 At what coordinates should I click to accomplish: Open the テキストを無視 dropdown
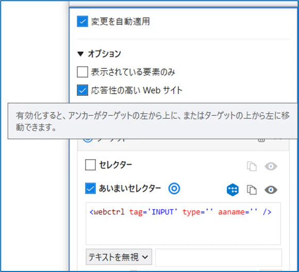(119, 257)
